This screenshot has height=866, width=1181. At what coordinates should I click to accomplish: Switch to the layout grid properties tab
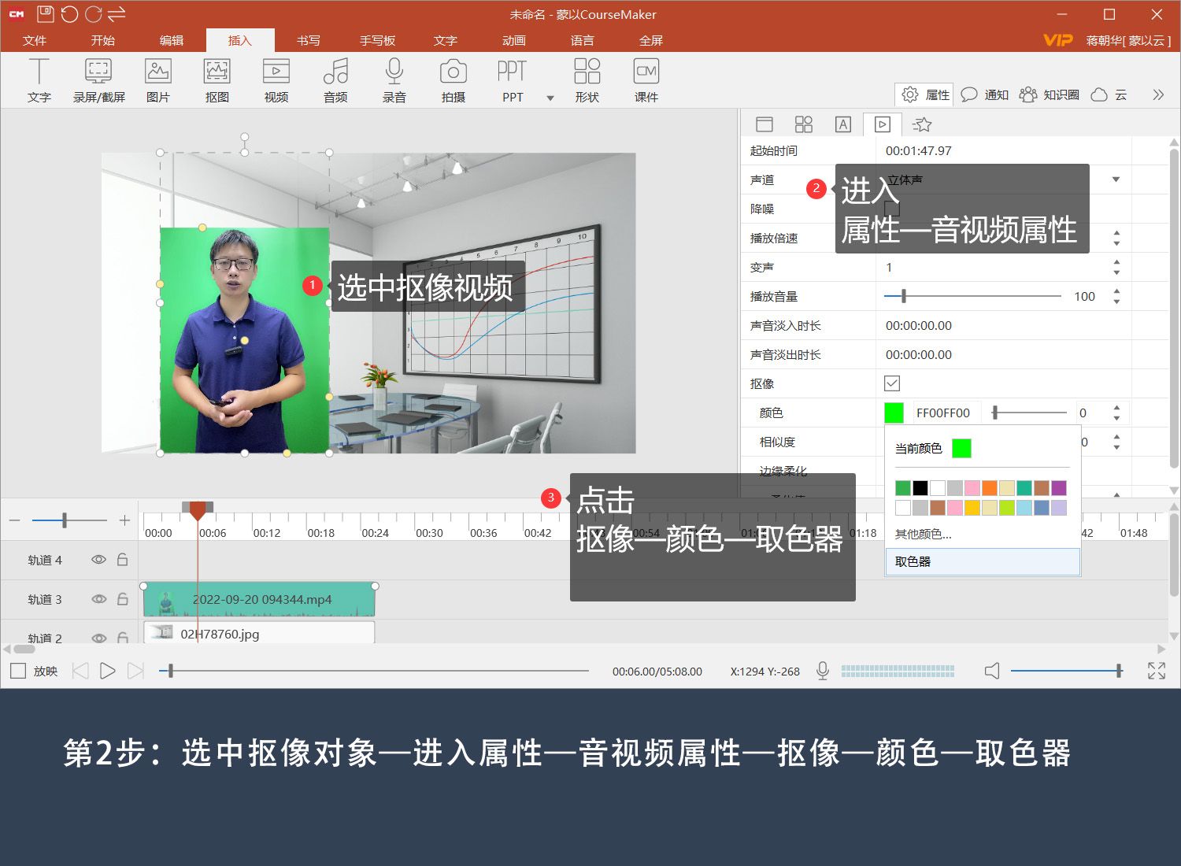[x=803, y=124]
